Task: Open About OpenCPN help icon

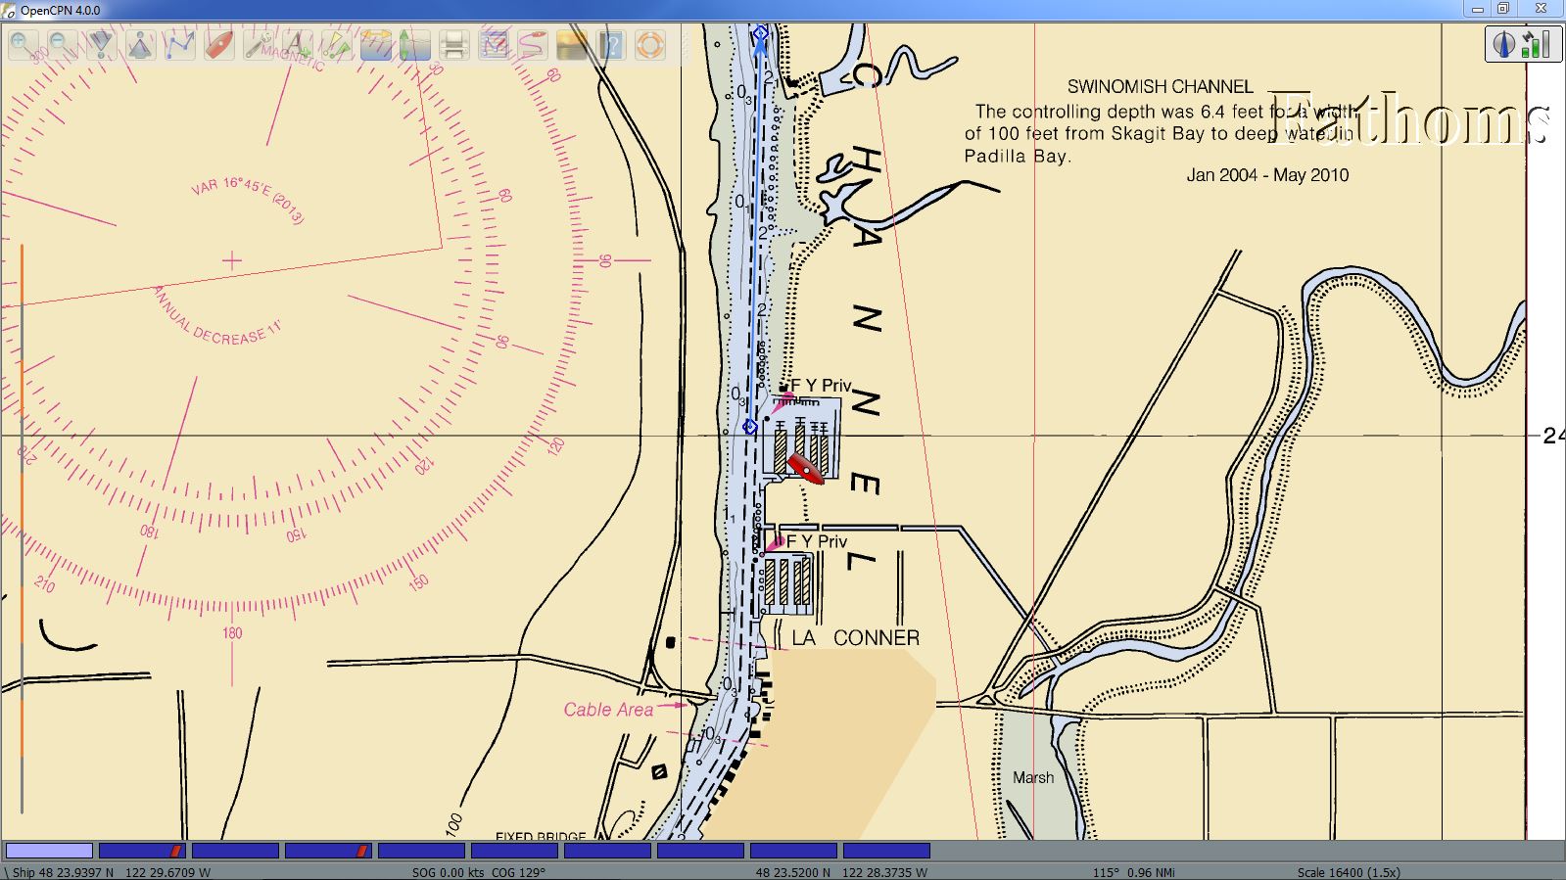Action: click(x=611, y=45)
